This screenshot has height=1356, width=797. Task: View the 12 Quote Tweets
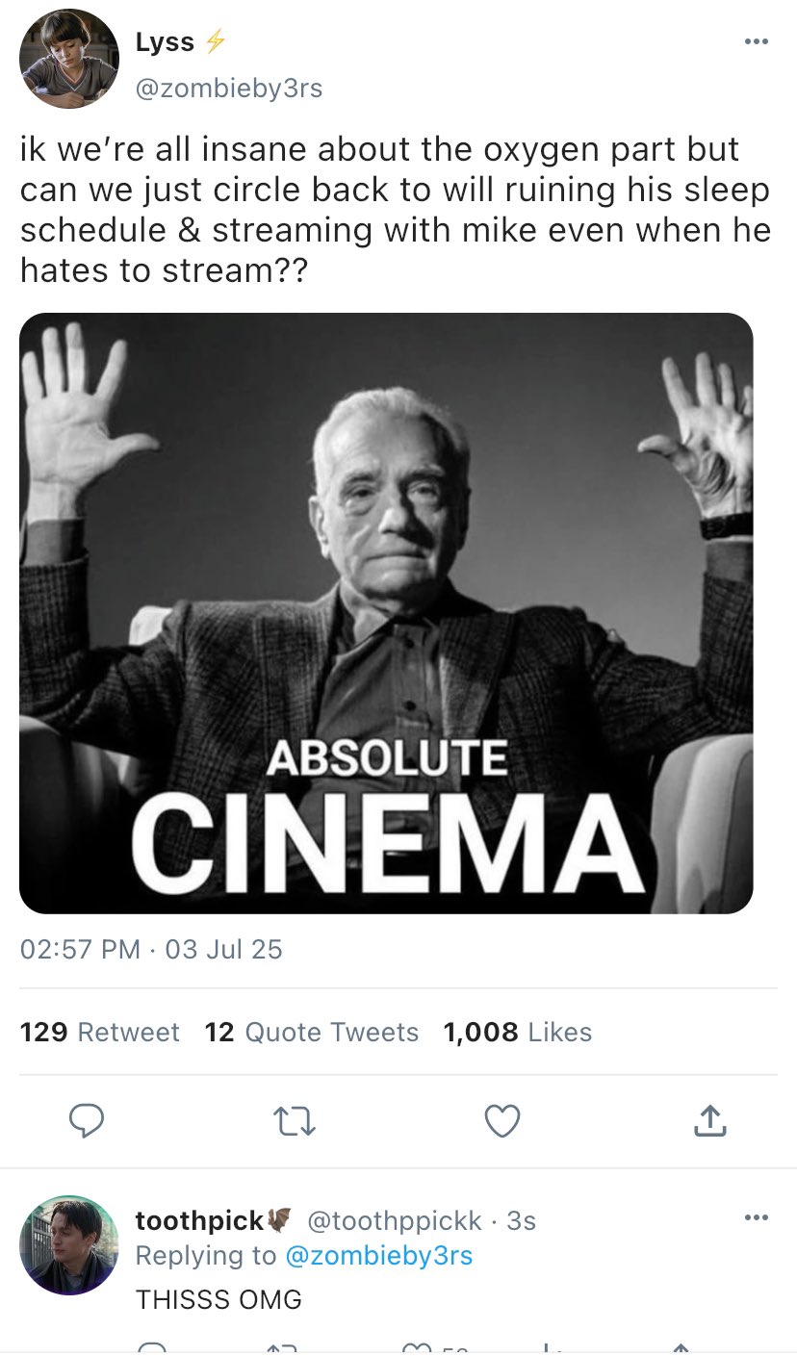[312, 1033]
